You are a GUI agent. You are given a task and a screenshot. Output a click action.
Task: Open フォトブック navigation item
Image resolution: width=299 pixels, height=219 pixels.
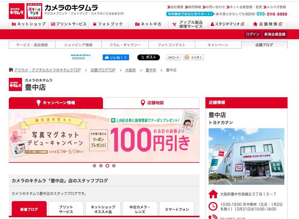[109, 24]
